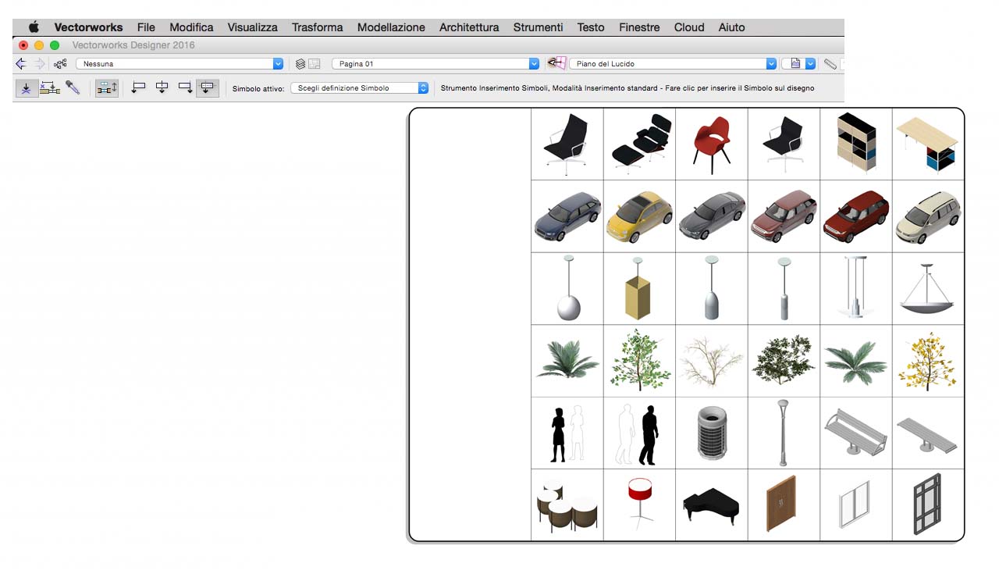The image size is (999, 574).
Task: Select the street lamp post symbol
Action: pyautogui.click(x=783, y=433)
